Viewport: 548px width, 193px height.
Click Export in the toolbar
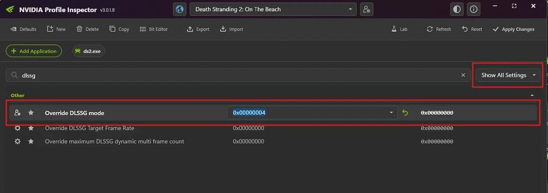[x=198, y=29]
